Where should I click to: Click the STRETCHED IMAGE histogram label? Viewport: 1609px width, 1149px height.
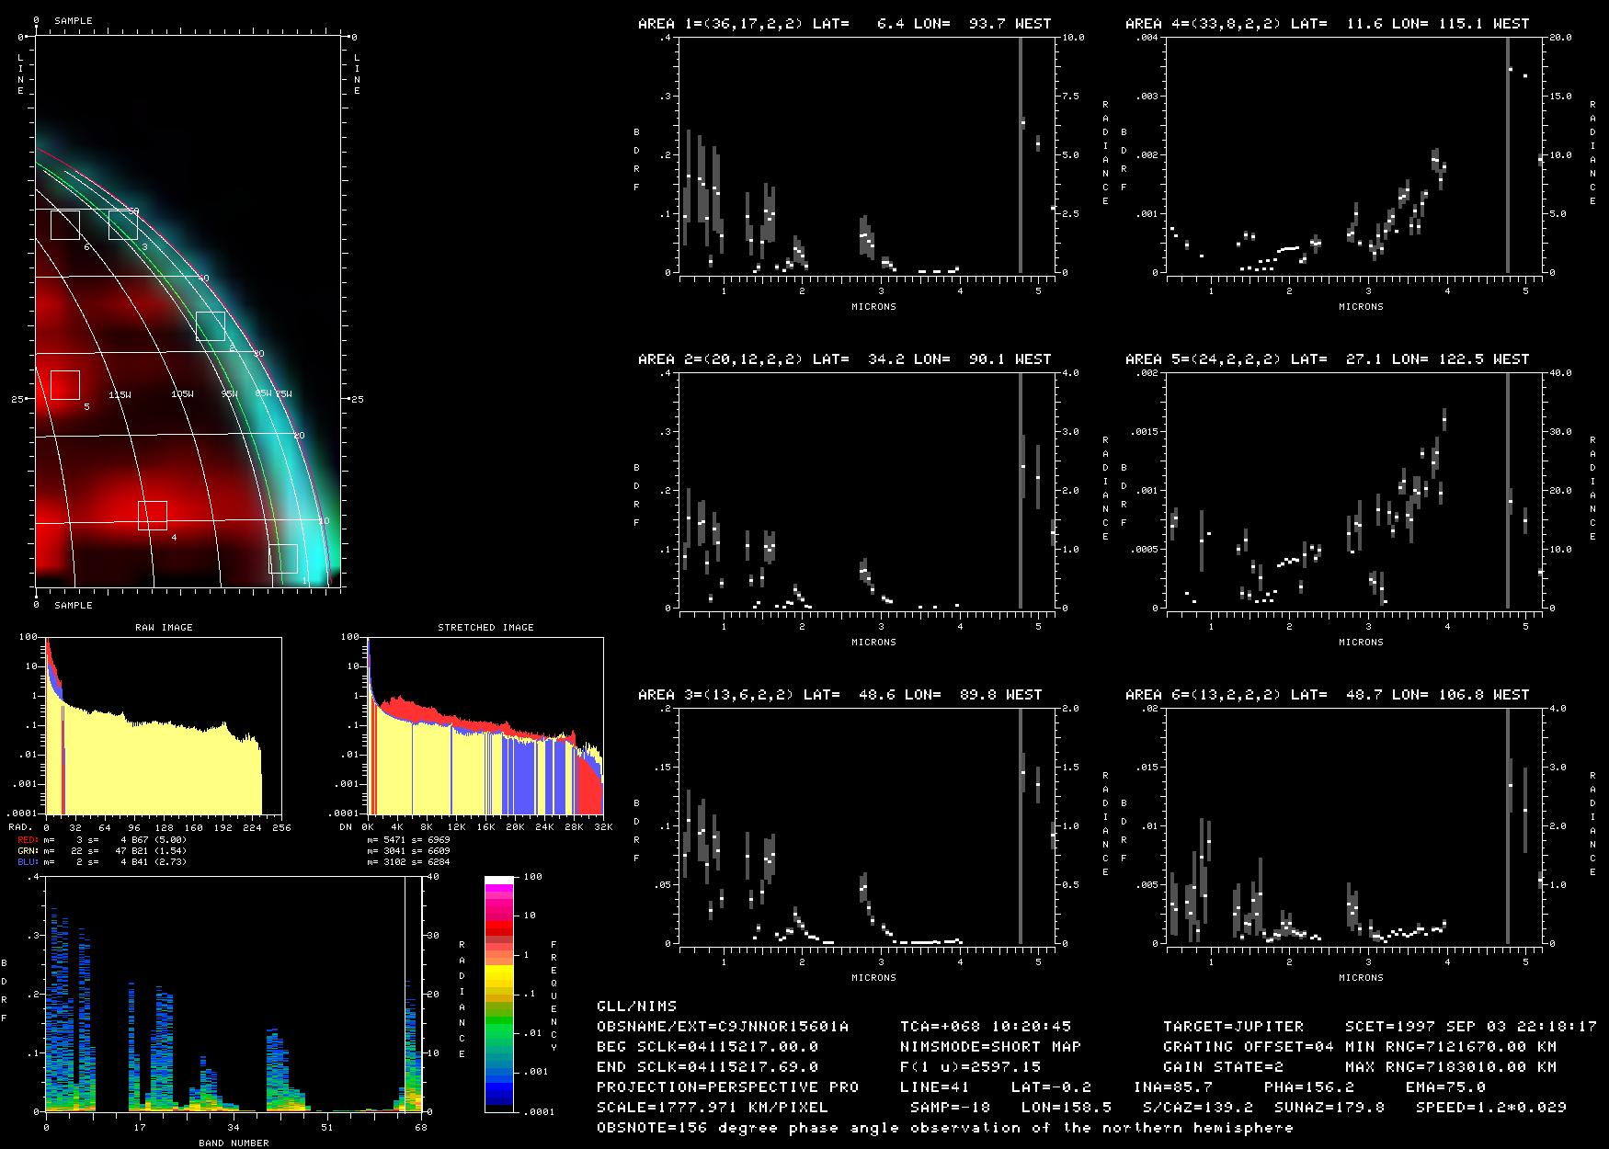[485, 627]
